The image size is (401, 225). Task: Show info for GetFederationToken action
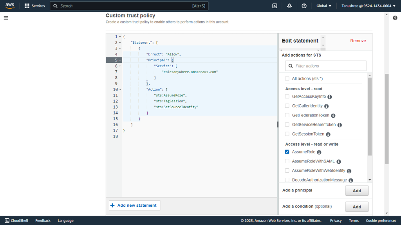coord(333,116)
